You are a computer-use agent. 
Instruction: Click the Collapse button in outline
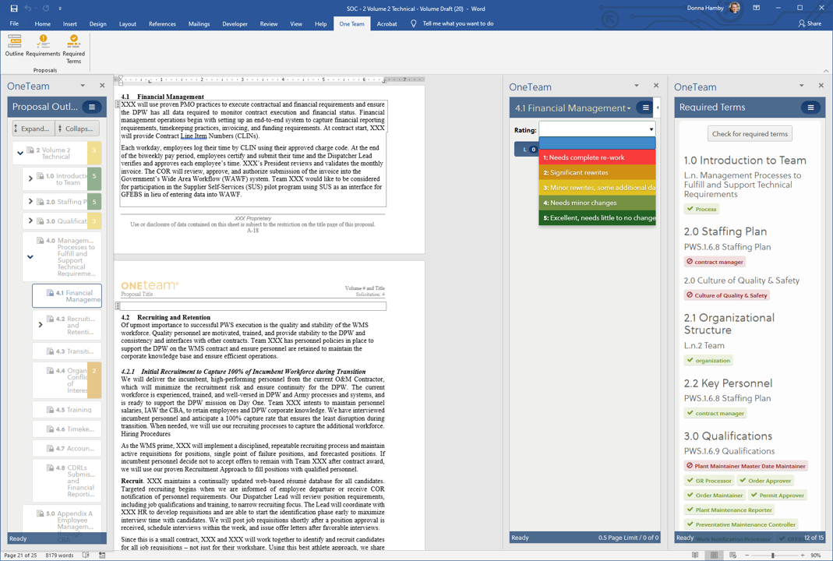[x=76, y=129]
